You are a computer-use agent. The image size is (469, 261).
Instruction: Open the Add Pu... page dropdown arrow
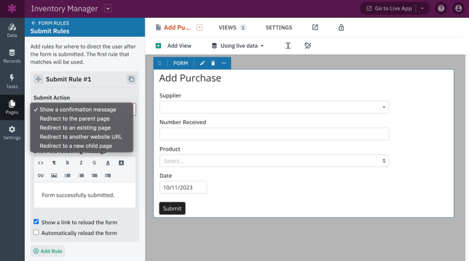tap(200, 27)
